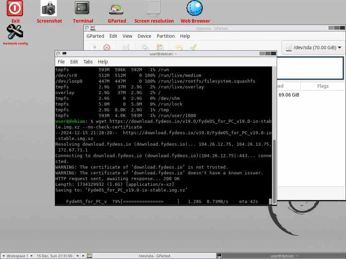Click the 'HTTP request sent' response line
The height and width of the screenshot is (259, 346).
117,178
